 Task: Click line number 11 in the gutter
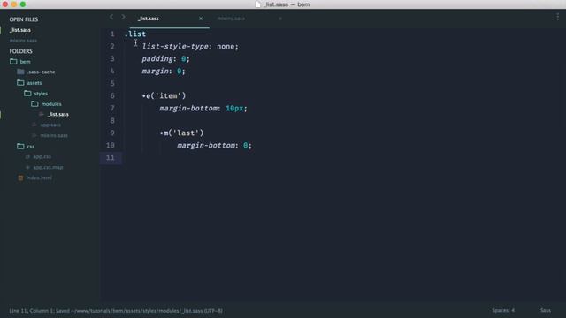point(110,158)
